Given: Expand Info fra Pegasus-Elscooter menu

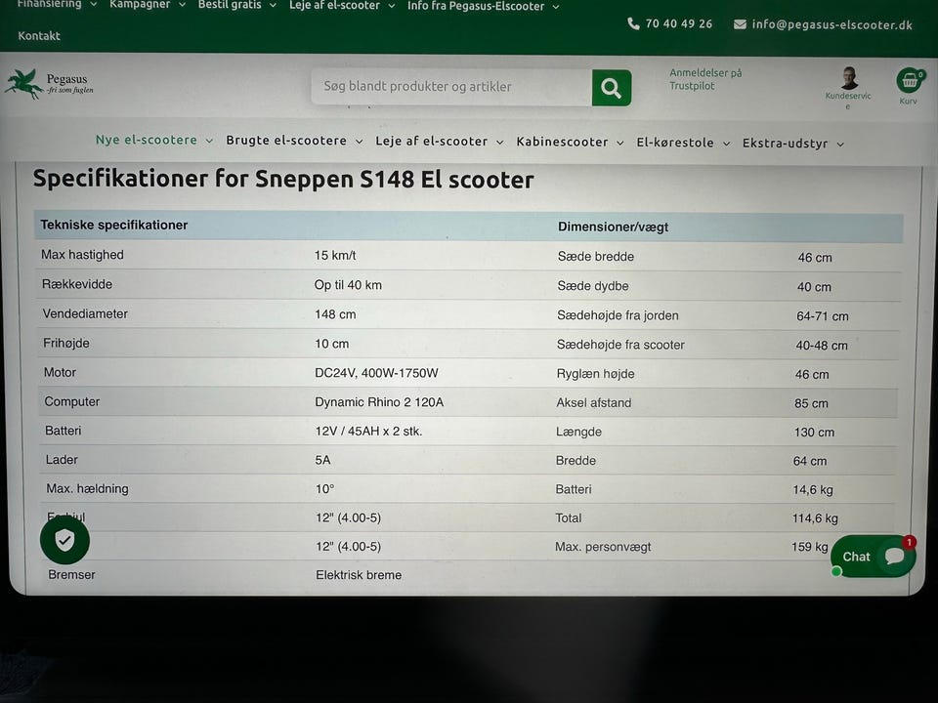Looking at the screenshot, I should click(x=484, y=7).
